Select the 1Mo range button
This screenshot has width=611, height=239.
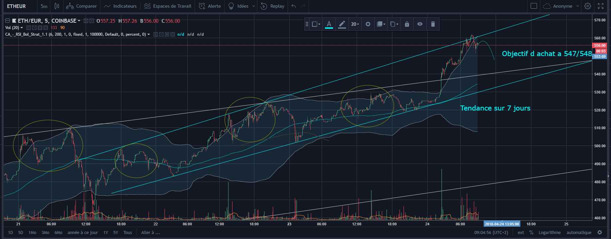pos(32,232)
